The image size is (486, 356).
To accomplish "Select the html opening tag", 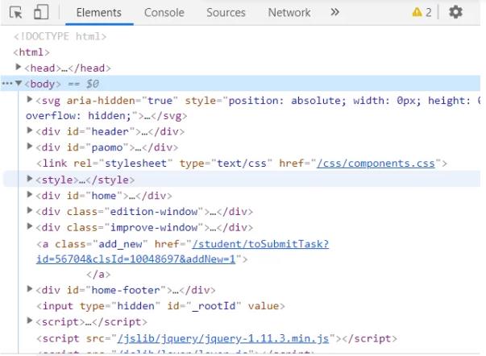I will pos(31,52).
